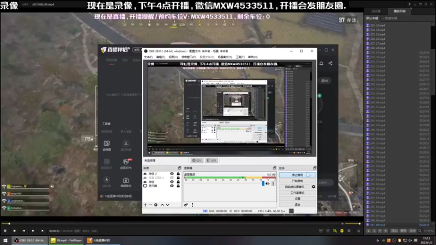Pop out the audio mixer dock panel
Screen dimensions: 436x245
click(x=275, y=168)
